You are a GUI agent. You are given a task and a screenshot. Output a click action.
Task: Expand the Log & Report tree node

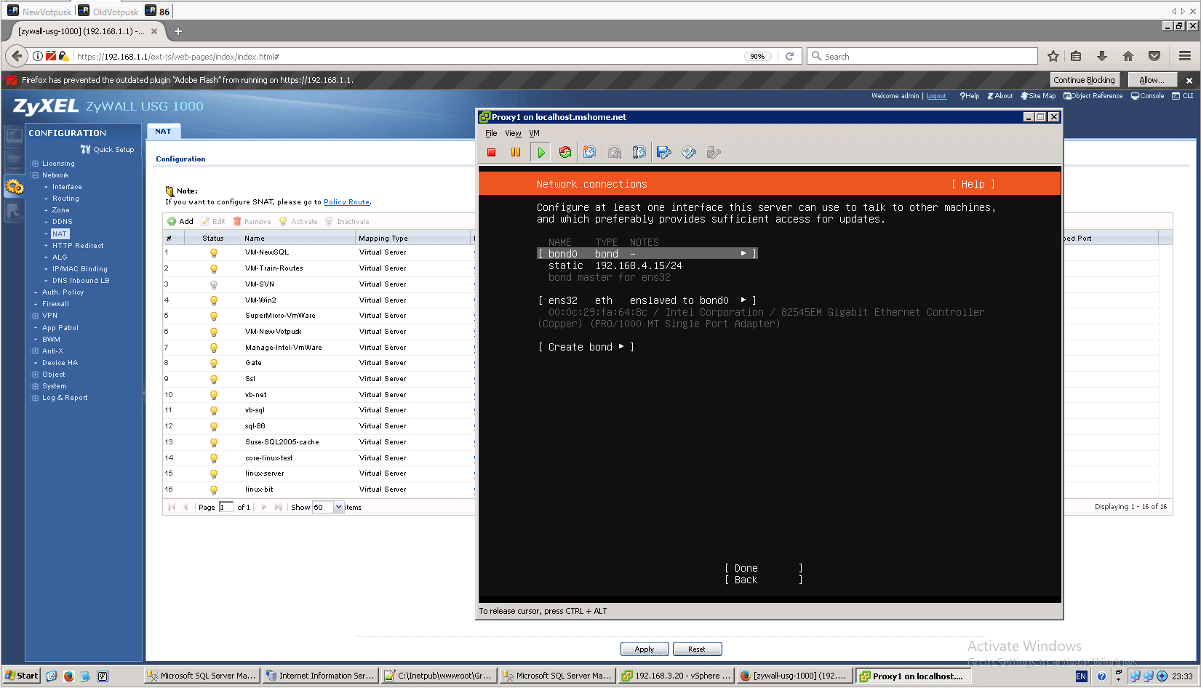coord(35,398)
